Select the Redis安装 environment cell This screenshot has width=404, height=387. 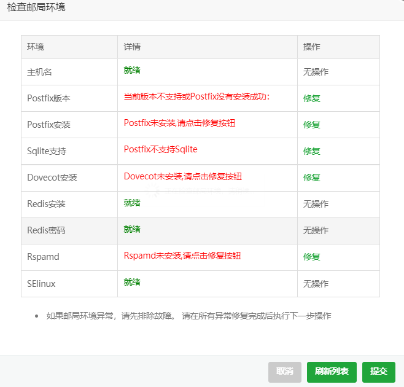tap(69, 204)
